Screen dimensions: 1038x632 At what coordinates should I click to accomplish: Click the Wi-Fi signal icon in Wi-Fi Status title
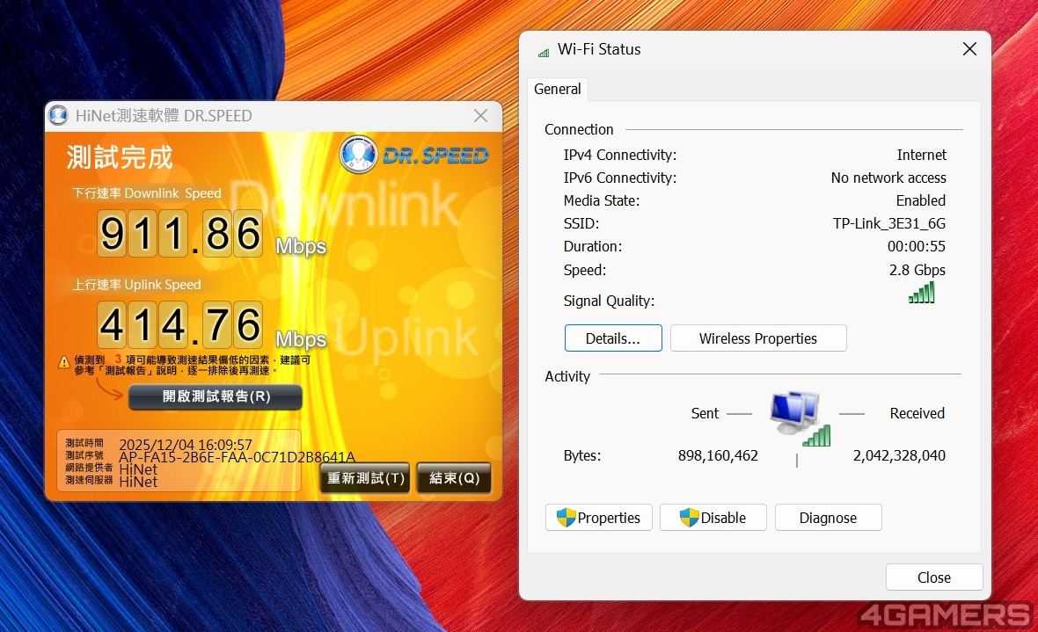point(544,51)
